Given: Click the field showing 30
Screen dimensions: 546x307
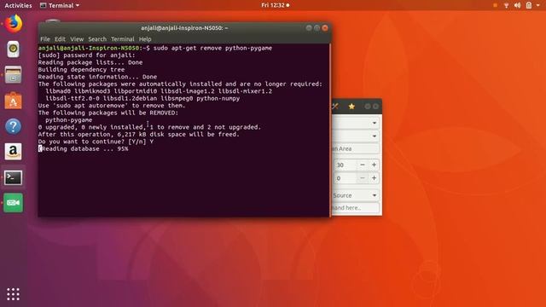Looking at the screenshot, I should coord(346,165).
